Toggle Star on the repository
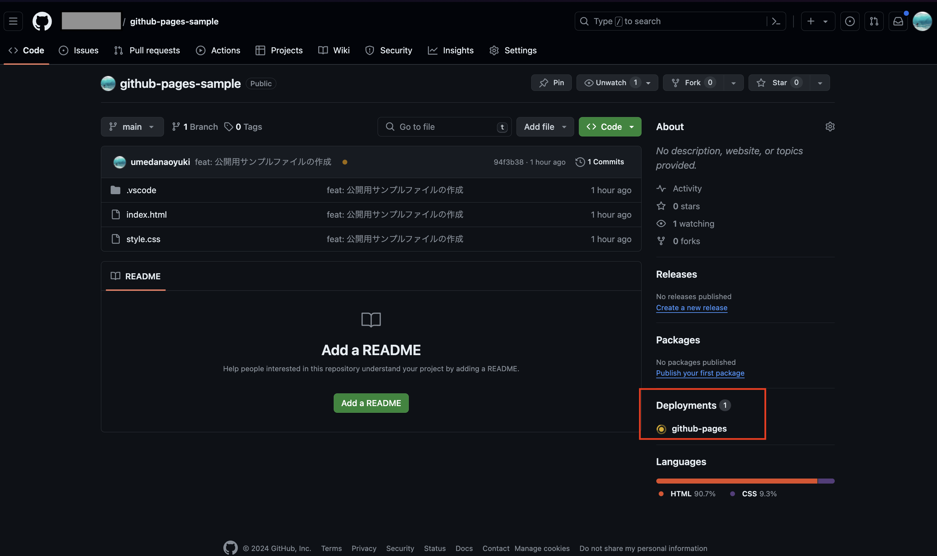The width and height of the screenshot is (937, 556). coord(779,83)
